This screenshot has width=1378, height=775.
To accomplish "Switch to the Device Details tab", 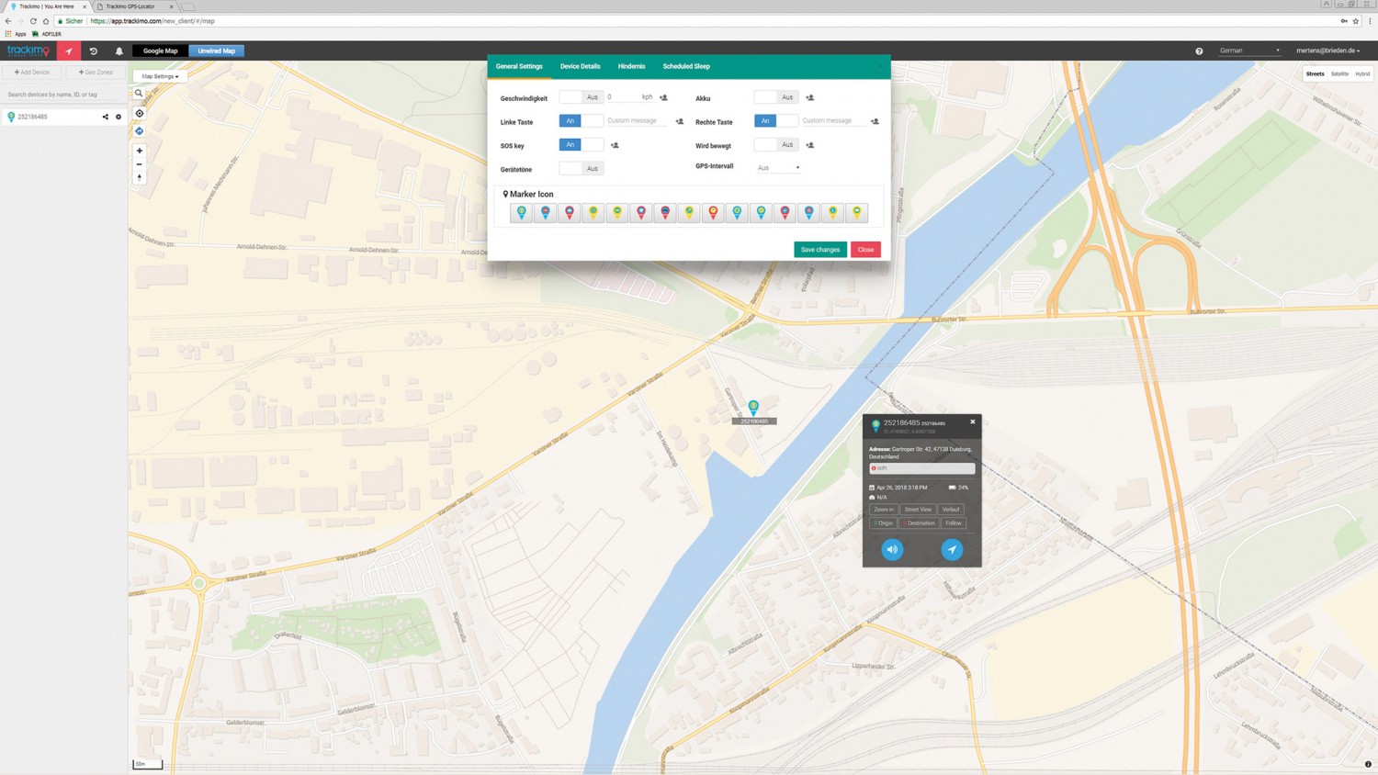I will tap(581, 66).
